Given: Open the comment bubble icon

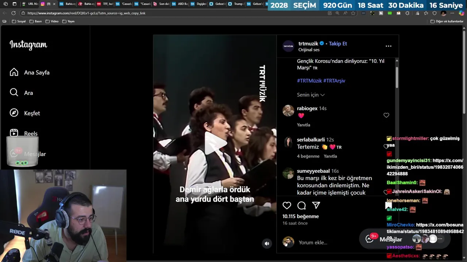Looking at the screenshot, I should coord(301,206).
